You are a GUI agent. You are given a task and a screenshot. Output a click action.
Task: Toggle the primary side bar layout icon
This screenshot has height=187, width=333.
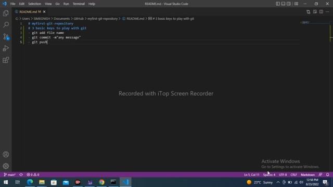pyautogui.click(x=278, y=4)
